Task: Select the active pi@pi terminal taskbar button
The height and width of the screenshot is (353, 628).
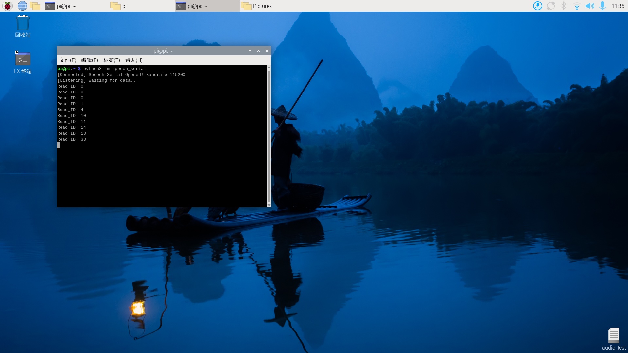Action: click(207, 6)
